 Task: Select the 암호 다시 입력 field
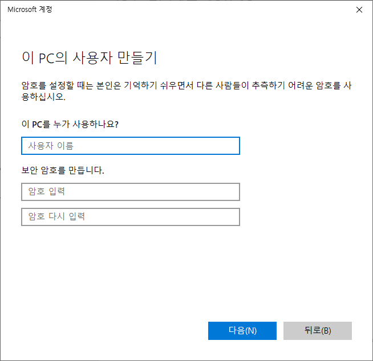(131, 217)
